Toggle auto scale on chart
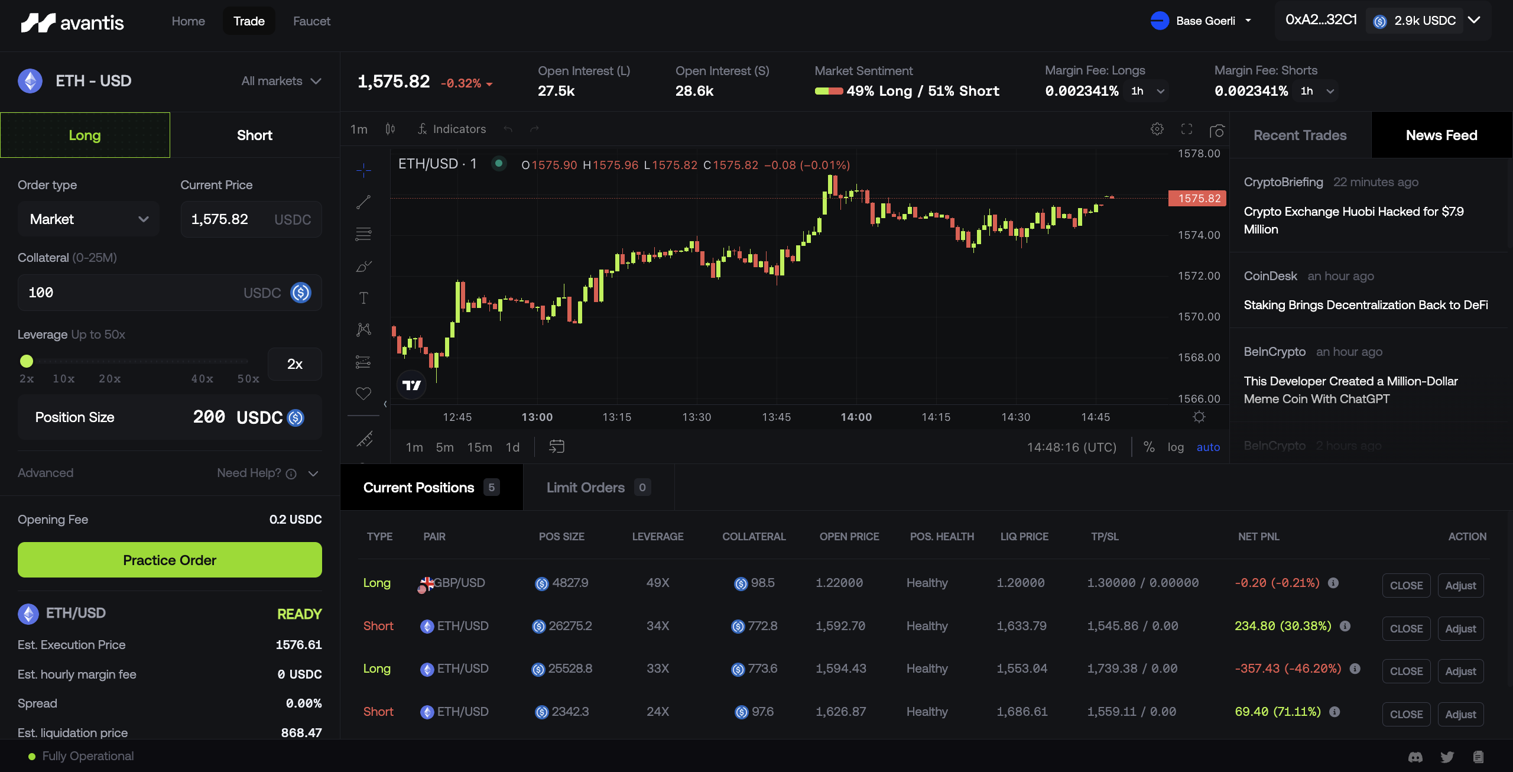This screenshot has height=772, width=1513. pos(1208,447)
